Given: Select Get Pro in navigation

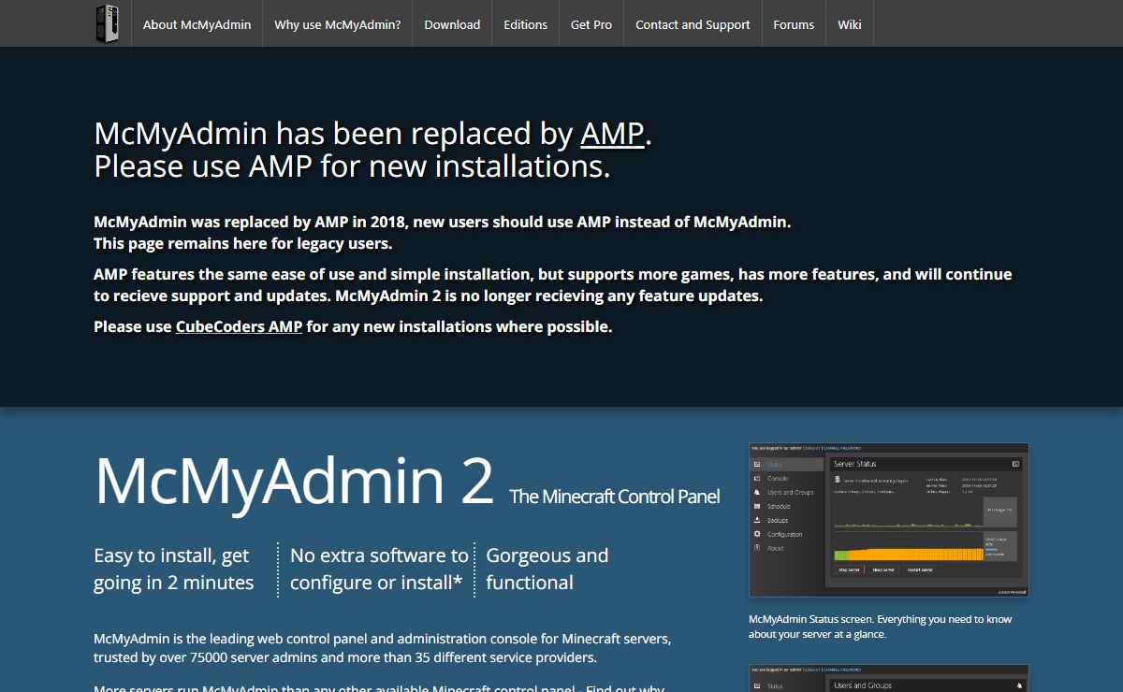Looking at the screenshot, I should tap(591, 24).
